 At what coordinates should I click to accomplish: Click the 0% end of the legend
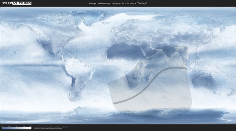pyautogui.click(x=2, y=128)
